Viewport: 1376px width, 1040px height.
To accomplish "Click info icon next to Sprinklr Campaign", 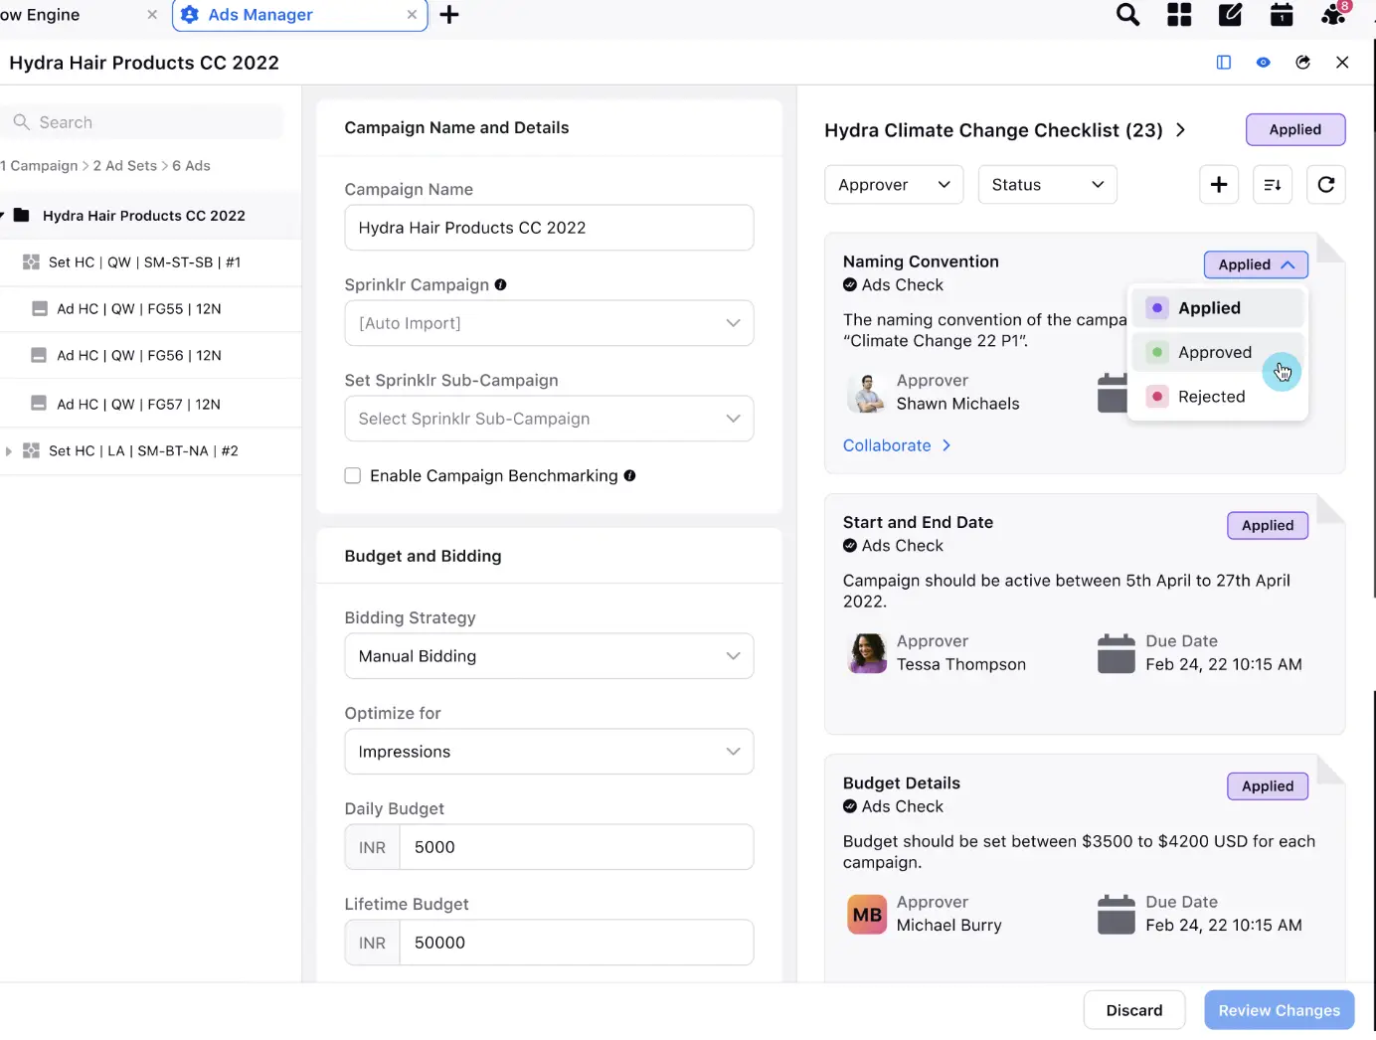I will click(501, 284).
